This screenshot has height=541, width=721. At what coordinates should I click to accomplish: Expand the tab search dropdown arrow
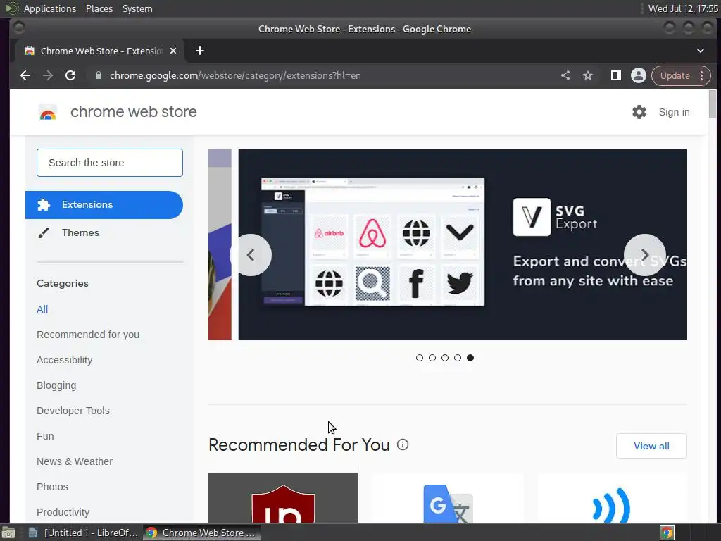(x=701, y=51)
